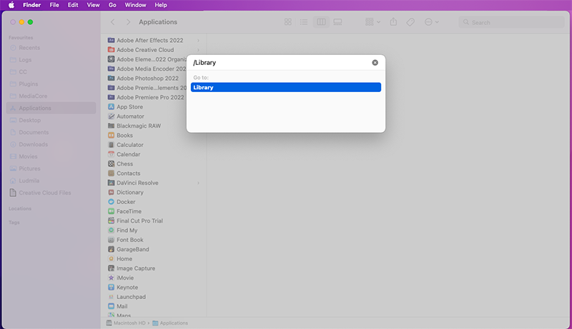Open the group-by options dropdown

[373, 22]
